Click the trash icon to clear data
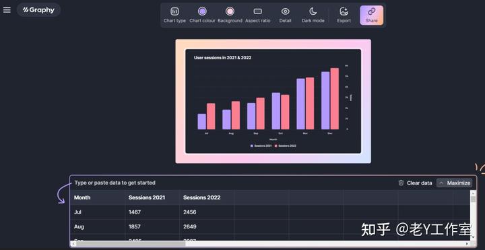The height and width of the screenshot is (250, 485). (x=401, y=183)
